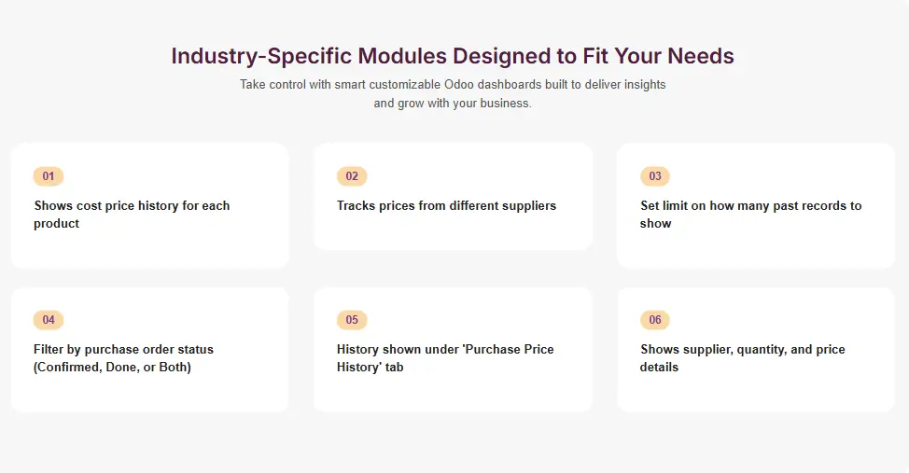Click the 06 number badge
The height and width of the screenshot is (473, 909).
click(655, 320)
